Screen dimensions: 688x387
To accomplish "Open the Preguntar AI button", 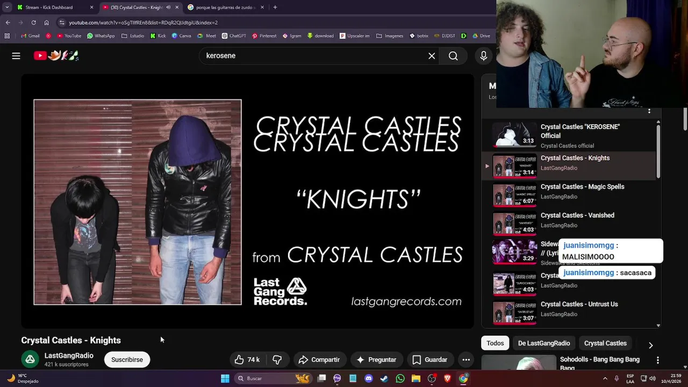I will pos(376,360).
